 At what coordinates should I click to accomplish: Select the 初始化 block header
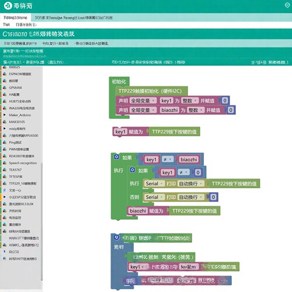point(119,82)
